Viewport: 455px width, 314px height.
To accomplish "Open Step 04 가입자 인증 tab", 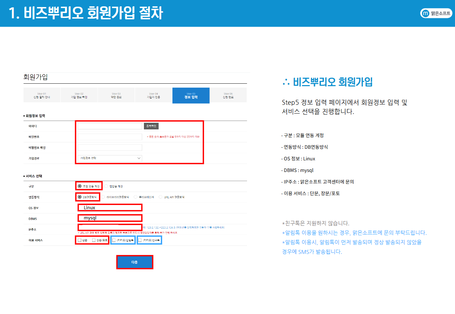I will pyautogui.click(x=153, y=95).
